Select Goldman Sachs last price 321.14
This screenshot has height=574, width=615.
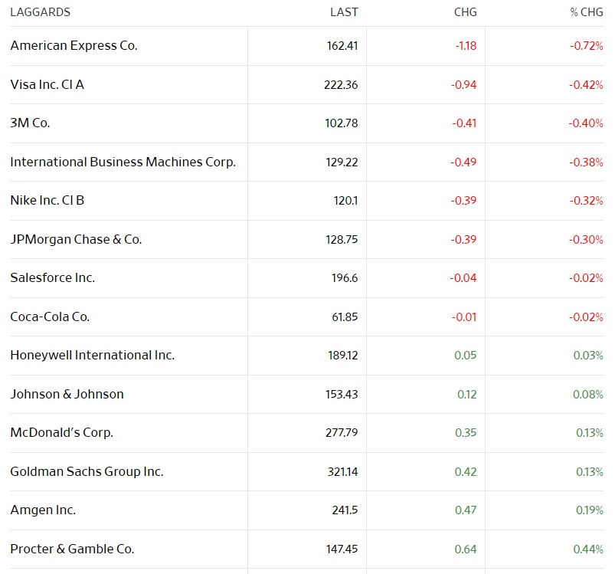[x=343, y=471]
